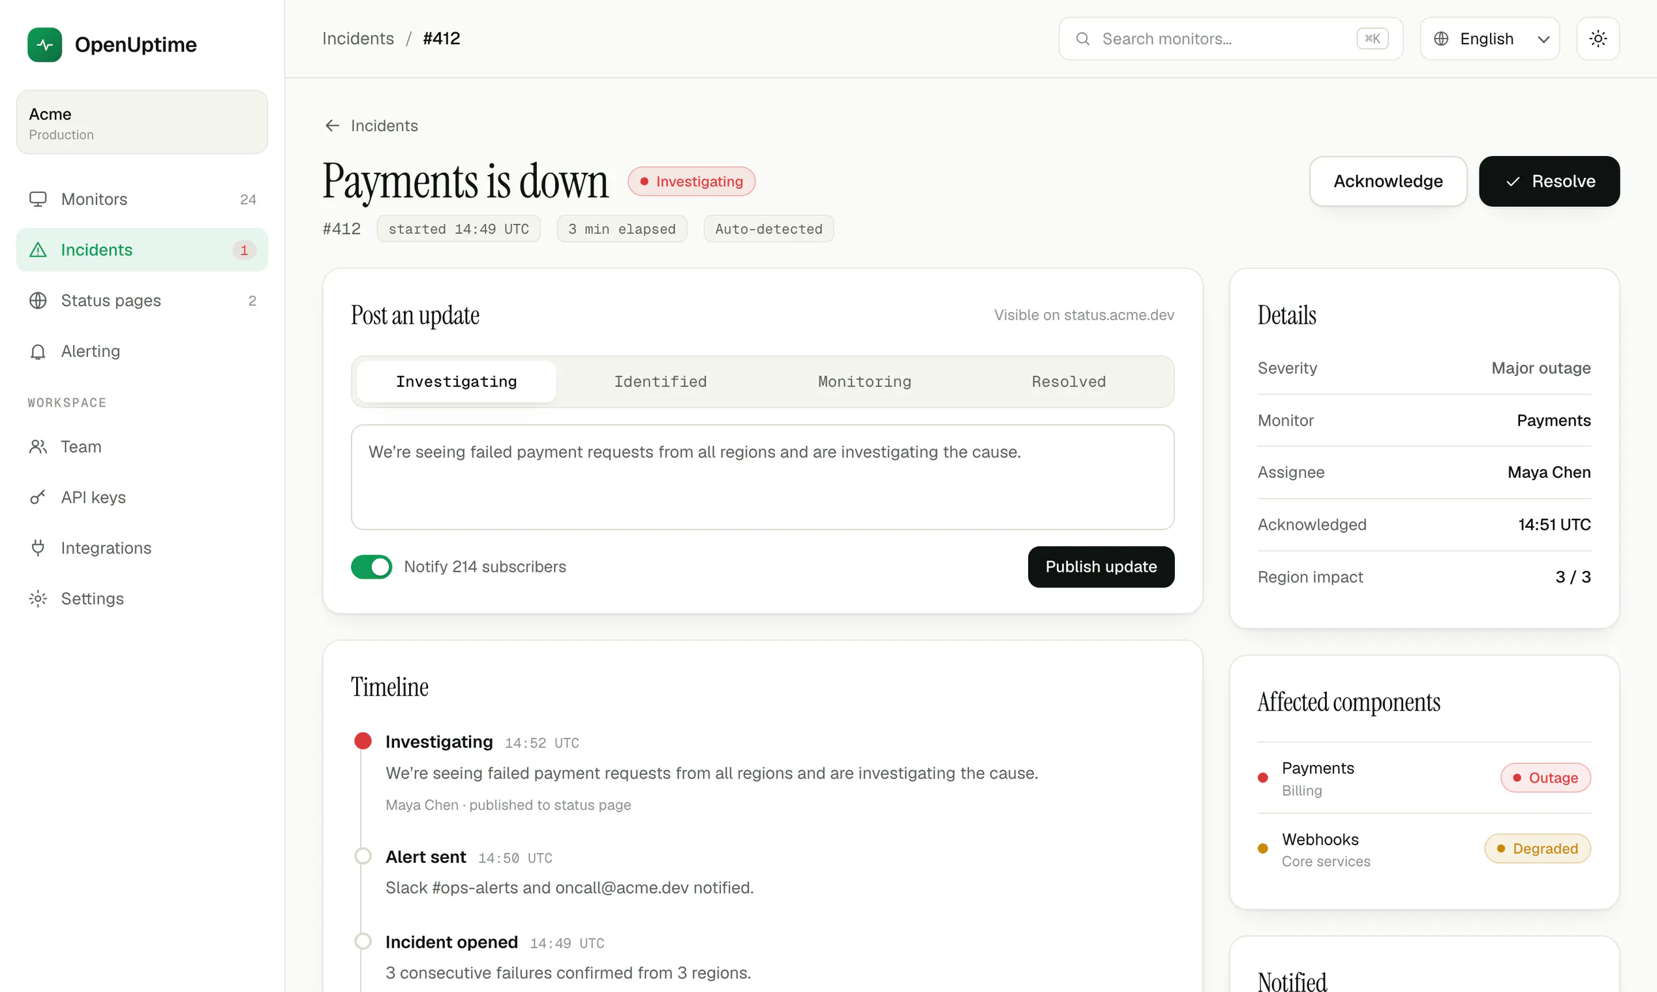1657x992 pixels.
Task: Click "Visible on status.acme.dev" text
Action: (x=1084, y=315)
